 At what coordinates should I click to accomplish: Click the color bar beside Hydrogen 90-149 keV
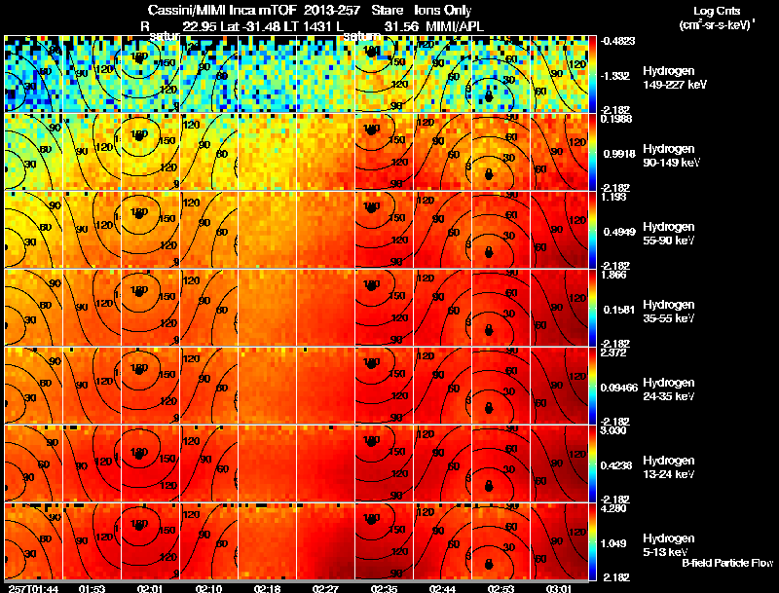[592, 152]
